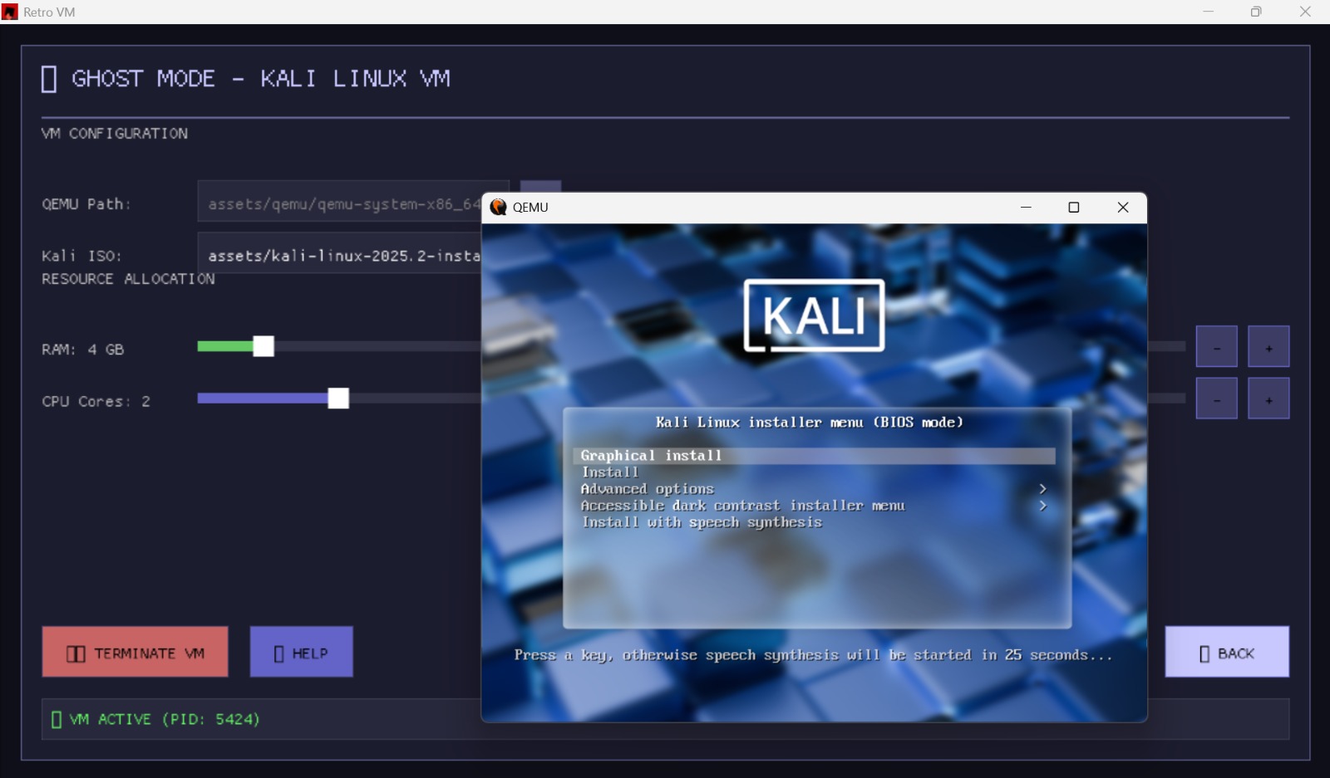This screenshot has height=778, width=1330.
Task: Decrease CPU cores with minus button
Action: coord(1216,399)
